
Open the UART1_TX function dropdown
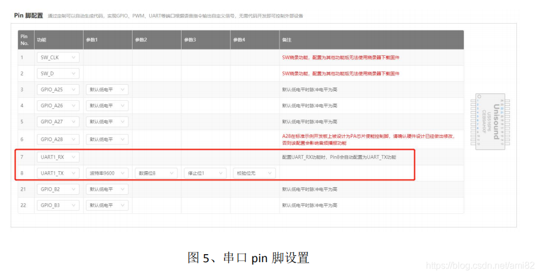point(58,173)
